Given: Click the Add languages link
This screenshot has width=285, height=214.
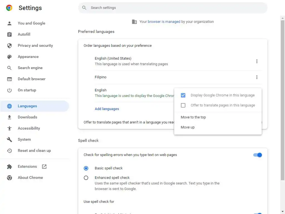Looking at the screenshot, I should point(107,109).
